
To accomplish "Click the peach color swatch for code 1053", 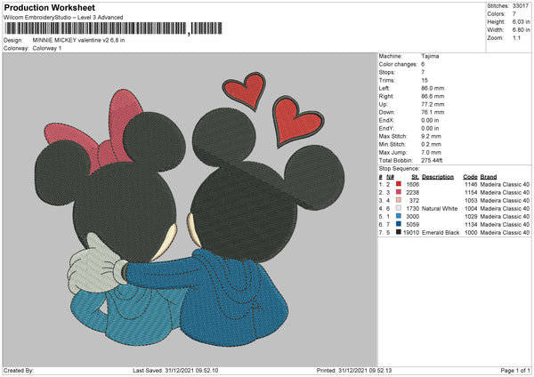I will (x=399, y=200).
